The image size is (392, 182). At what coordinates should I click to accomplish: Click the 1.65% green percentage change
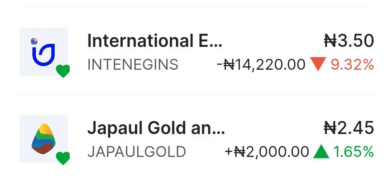click(354, 152)
